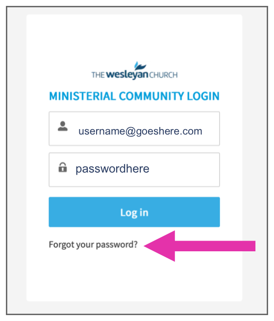Focus the password input field
The image size is (274, 321).
click(134, 169)
